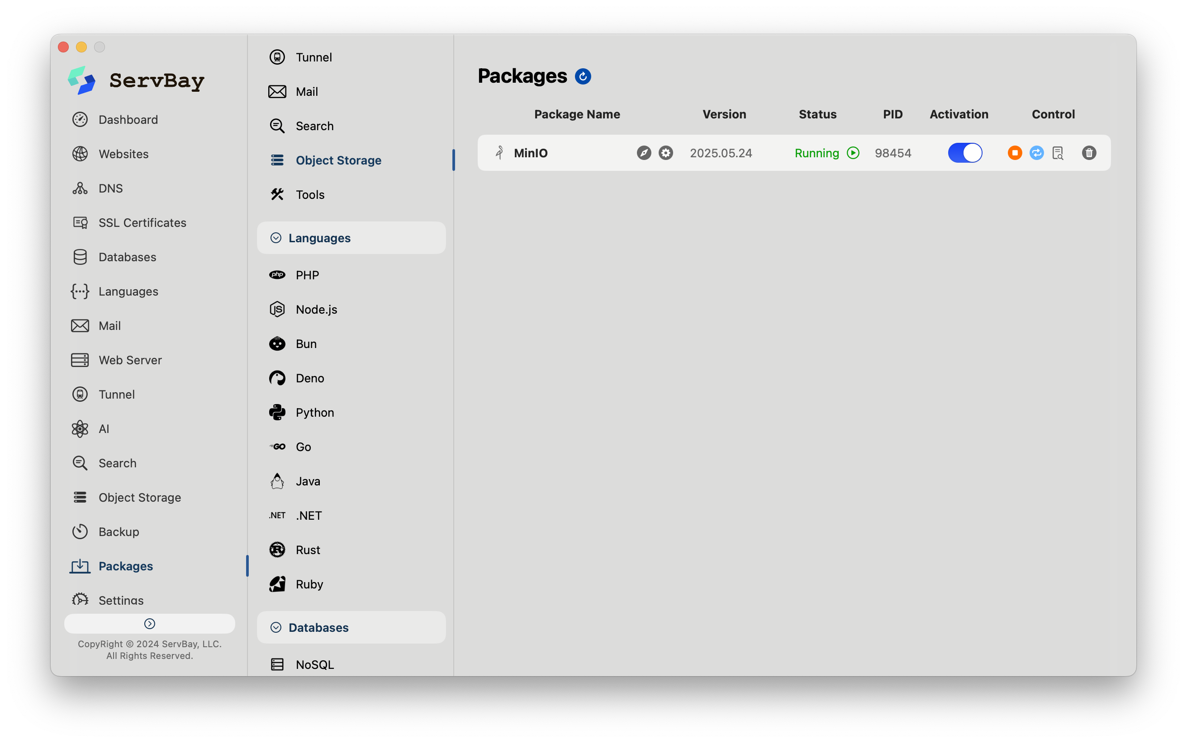This screenshot has width=1187, height=743.
Task: Select Node.js package category
Action: tap(316, 310)
